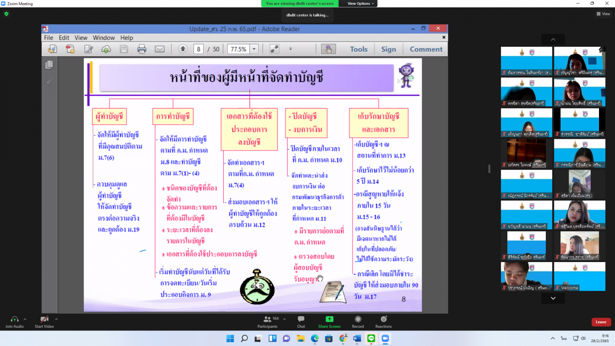Click the attachments paperclip icon
The height and width of the screenshot is (346, 615).
(x=49, y=82)
